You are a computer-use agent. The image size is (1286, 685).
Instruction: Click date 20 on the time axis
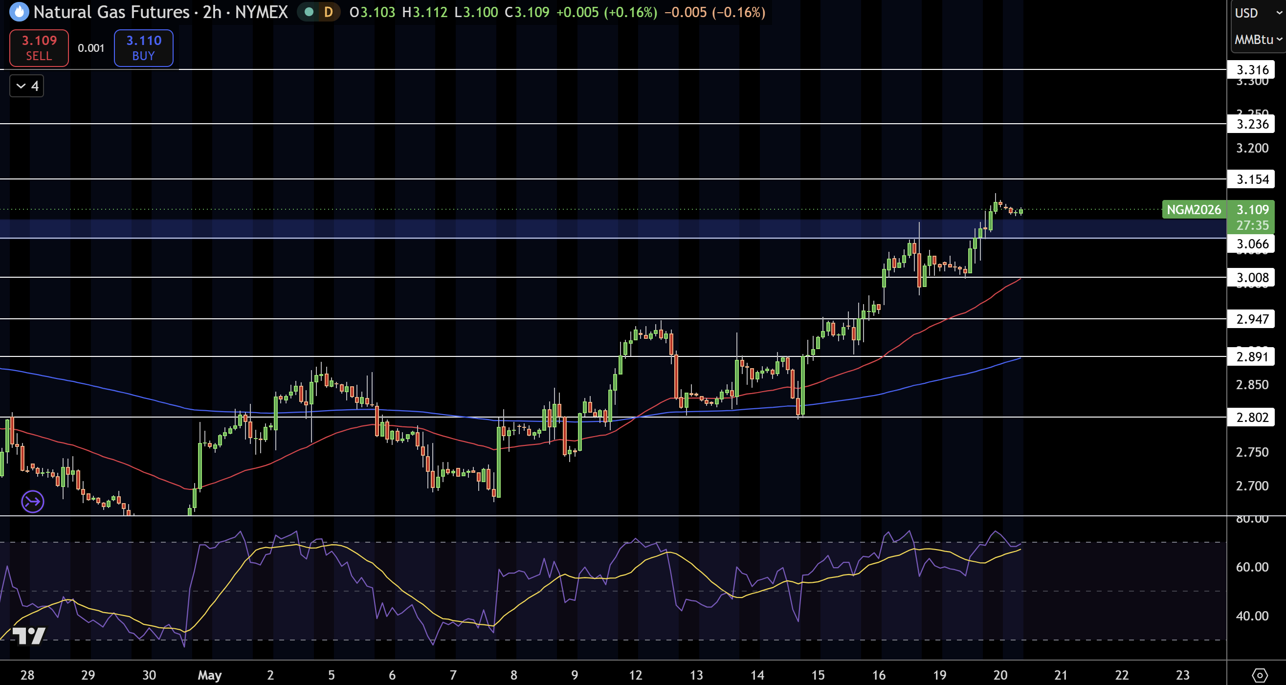[x=1000, y=675]
